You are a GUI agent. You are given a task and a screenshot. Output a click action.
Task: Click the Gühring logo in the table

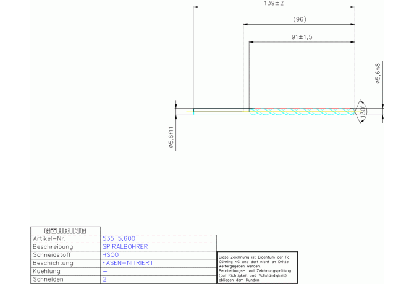(65, 230)
